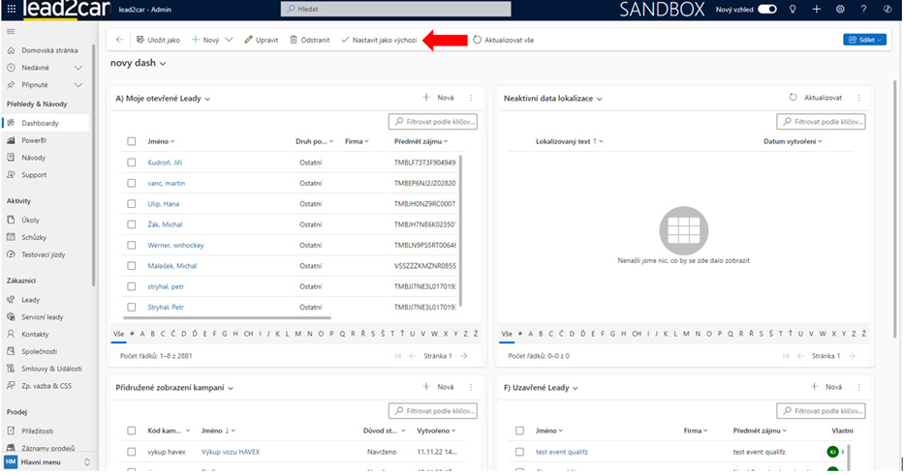
Task: Click the app launcher waffle icon
Action: tap(10, 9)
